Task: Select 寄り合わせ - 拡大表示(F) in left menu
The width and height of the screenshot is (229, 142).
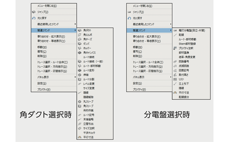Action: [x=51, y=36]
